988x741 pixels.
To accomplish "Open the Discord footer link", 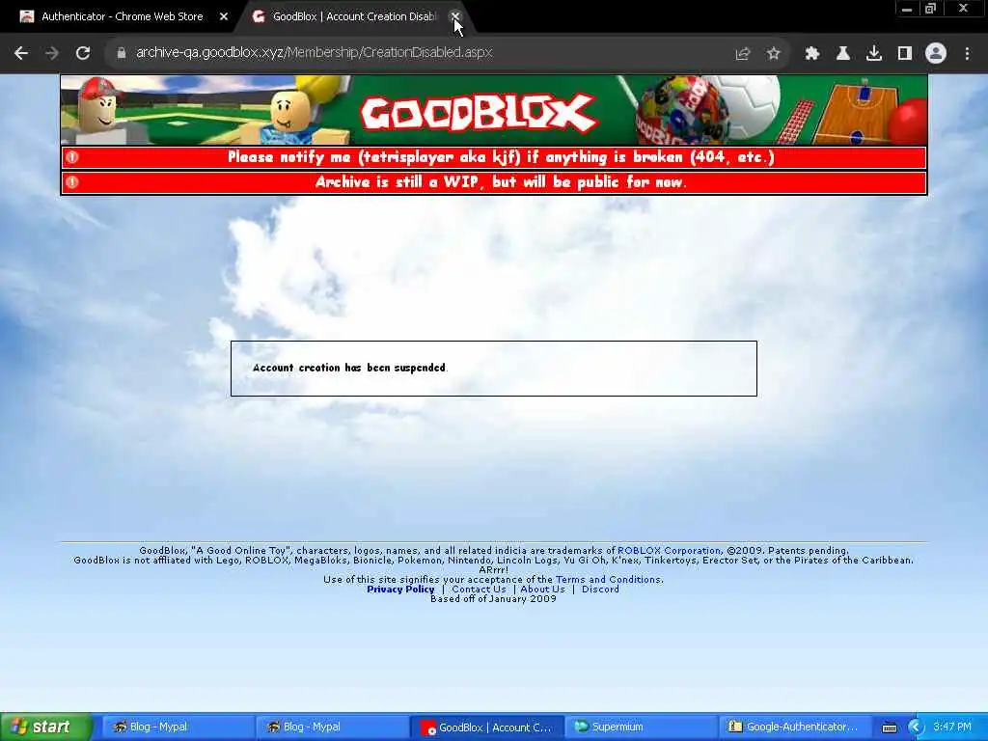I will click(x=600, y=590).
